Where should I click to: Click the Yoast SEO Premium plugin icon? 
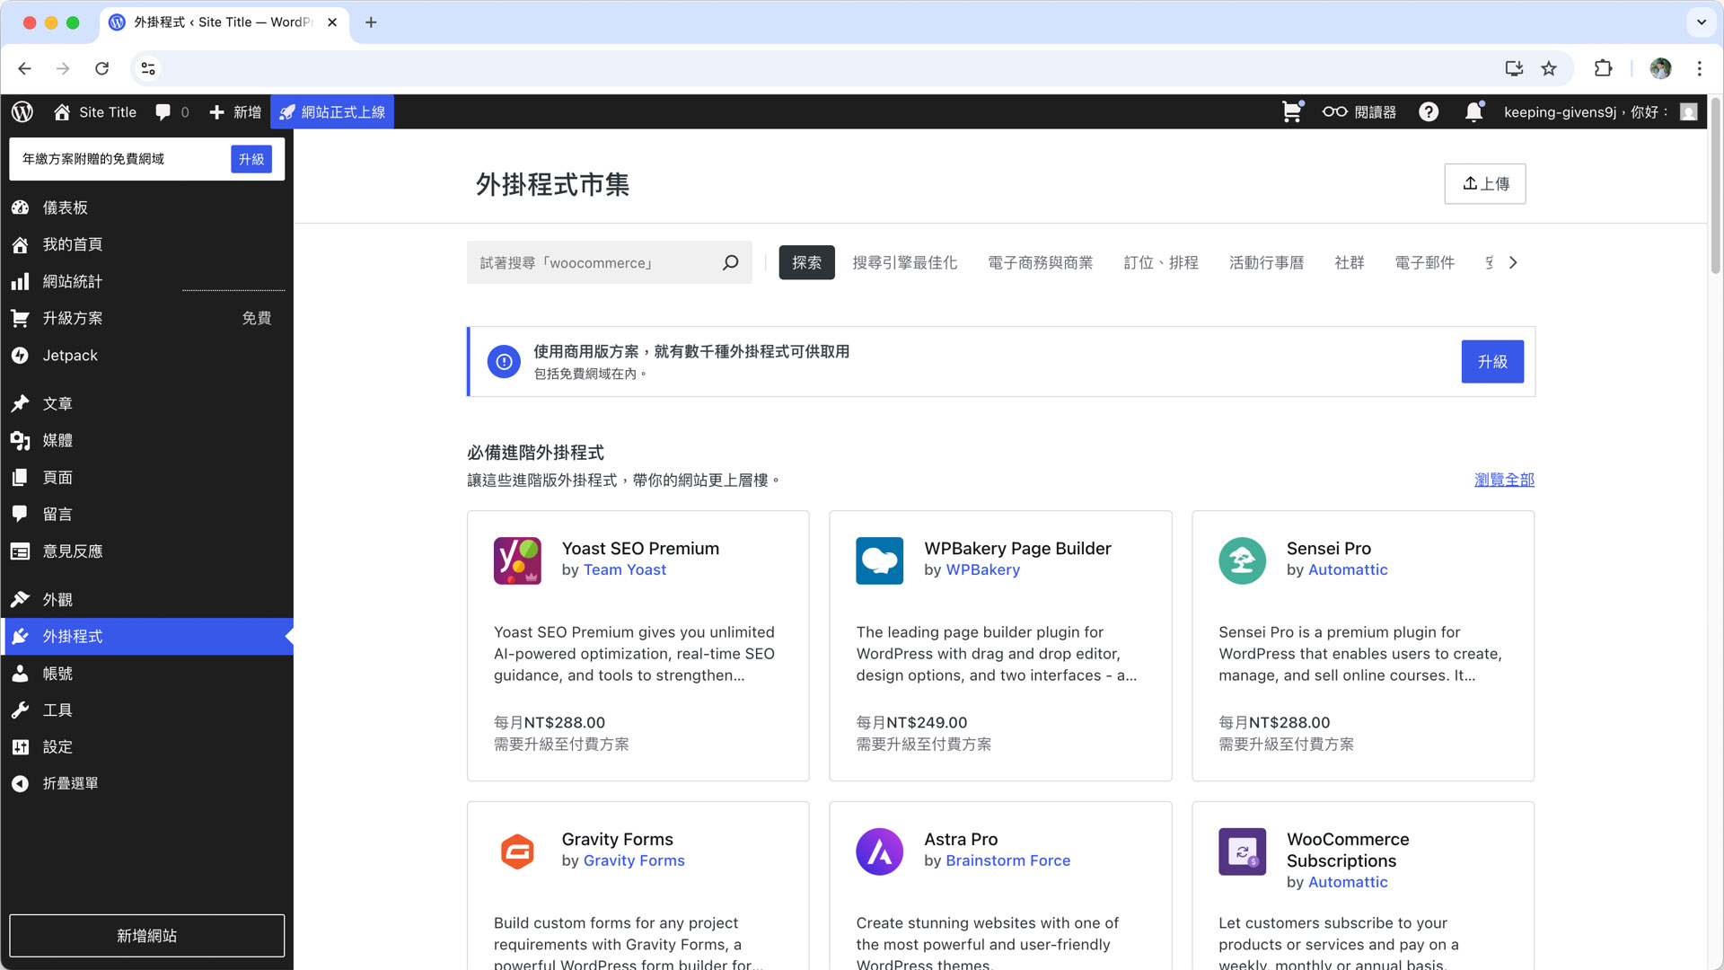pos(517,560)
